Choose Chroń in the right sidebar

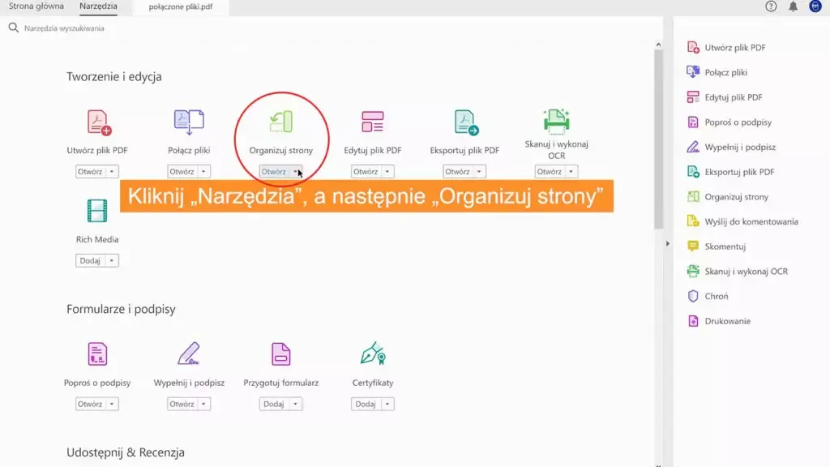[716, 297]
